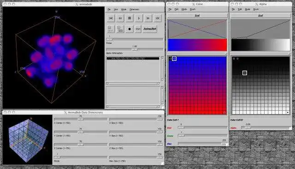
Task: Click the Y Size slider handle
Action: [160, 132]
